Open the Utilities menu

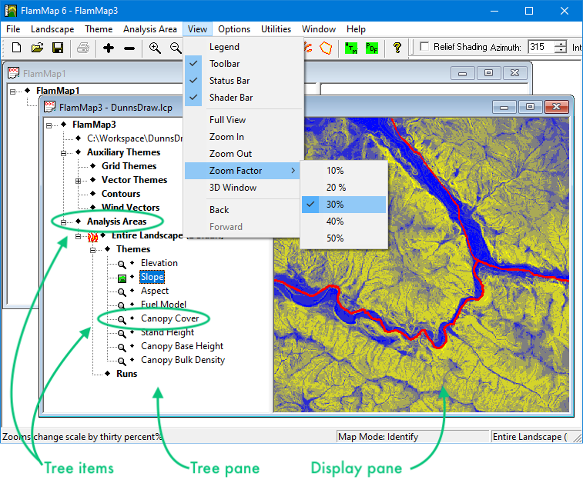(x=276, y=29)
